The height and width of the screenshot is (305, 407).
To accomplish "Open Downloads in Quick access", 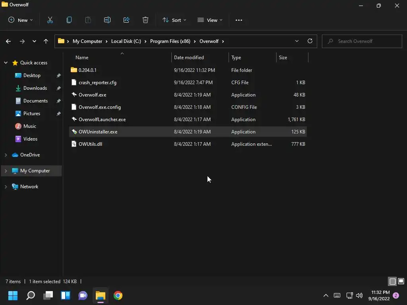I will tap(35, 88).
